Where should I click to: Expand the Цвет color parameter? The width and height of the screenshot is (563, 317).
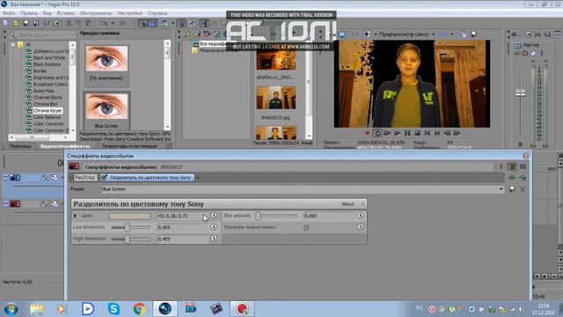coord(75,216)
